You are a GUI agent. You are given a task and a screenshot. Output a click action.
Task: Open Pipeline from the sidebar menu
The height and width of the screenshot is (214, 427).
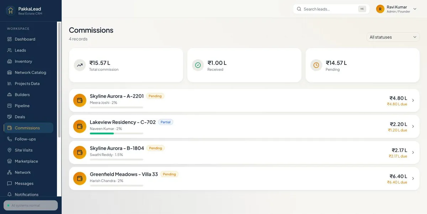(x=28, y=106)
